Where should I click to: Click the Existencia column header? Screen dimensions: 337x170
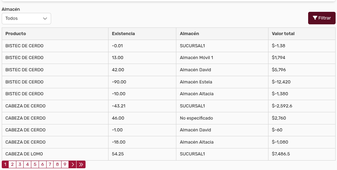123,34
